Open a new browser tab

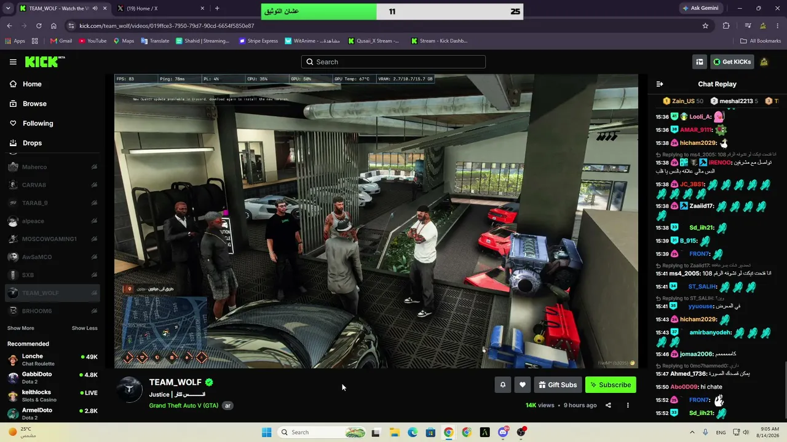click(217, 9)
